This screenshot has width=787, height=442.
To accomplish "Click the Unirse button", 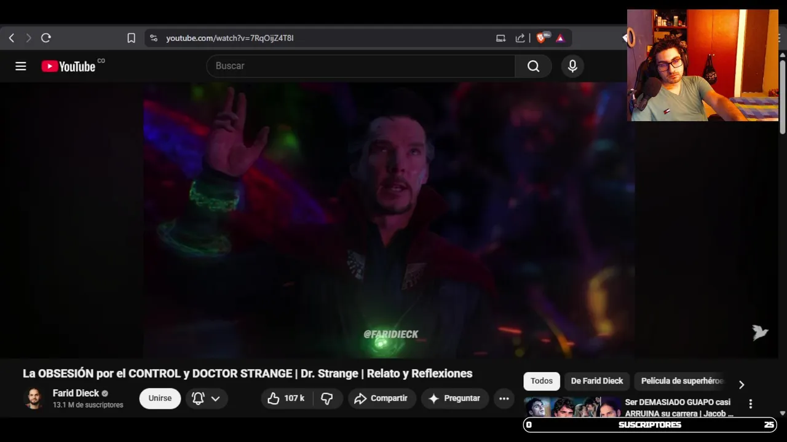I will point(160,398).
